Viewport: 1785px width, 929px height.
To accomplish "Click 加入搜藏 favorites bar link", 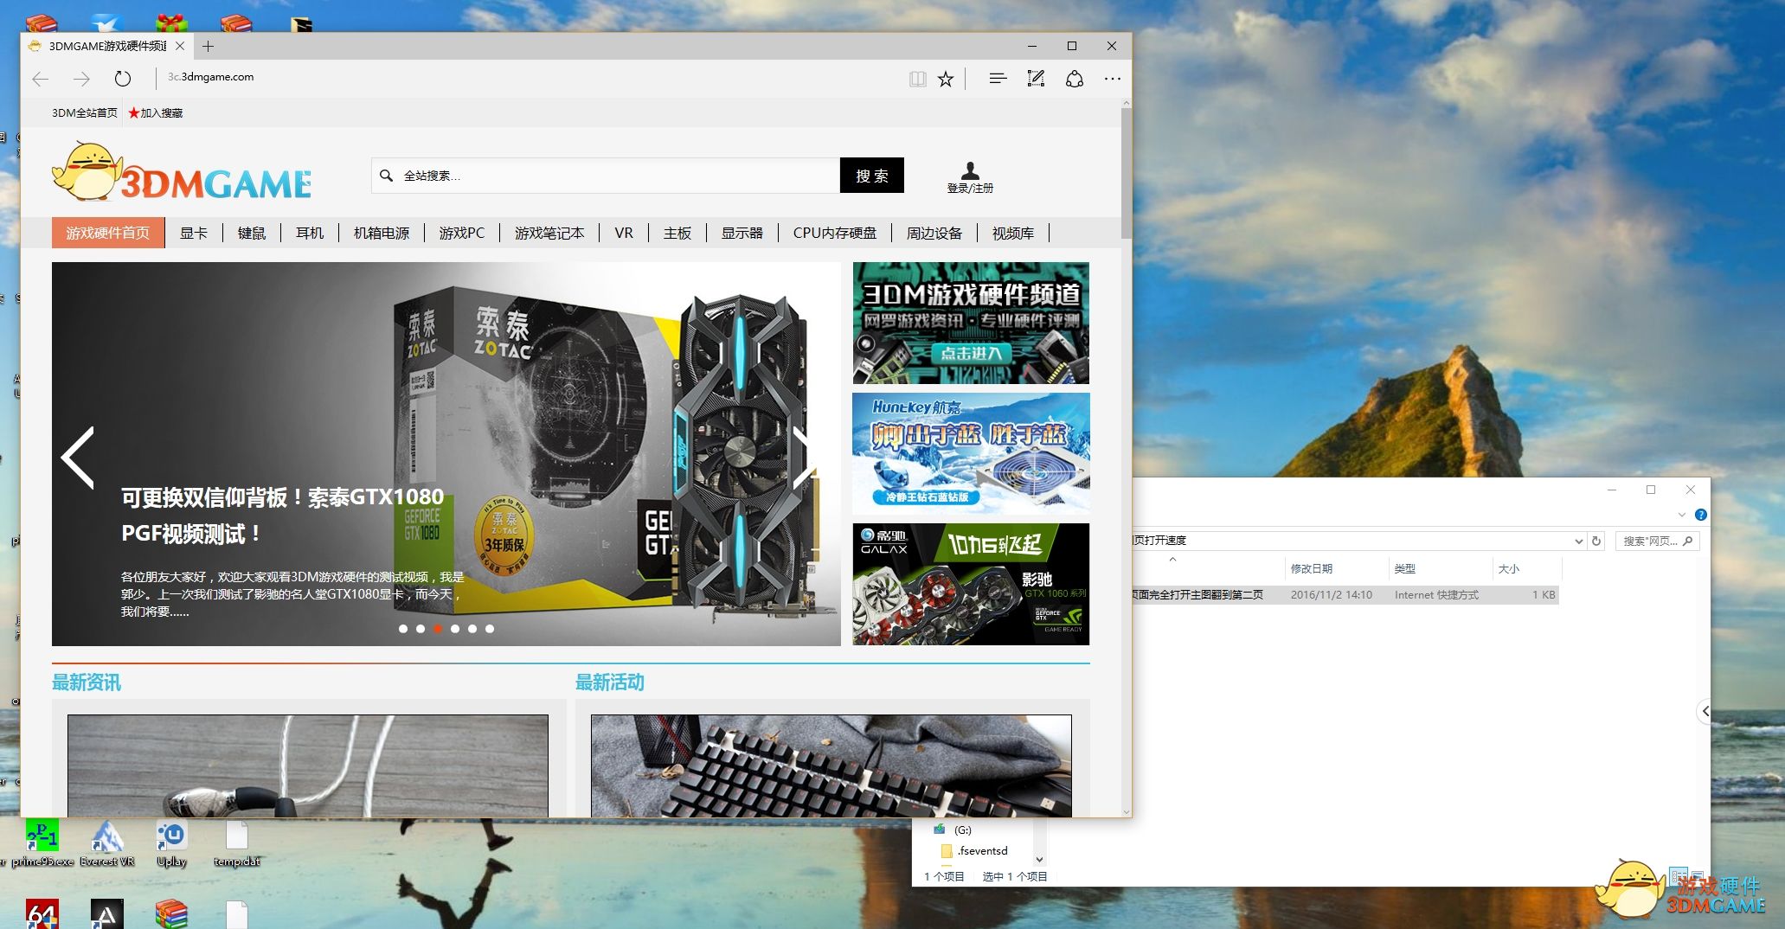I will click(156, 112).
